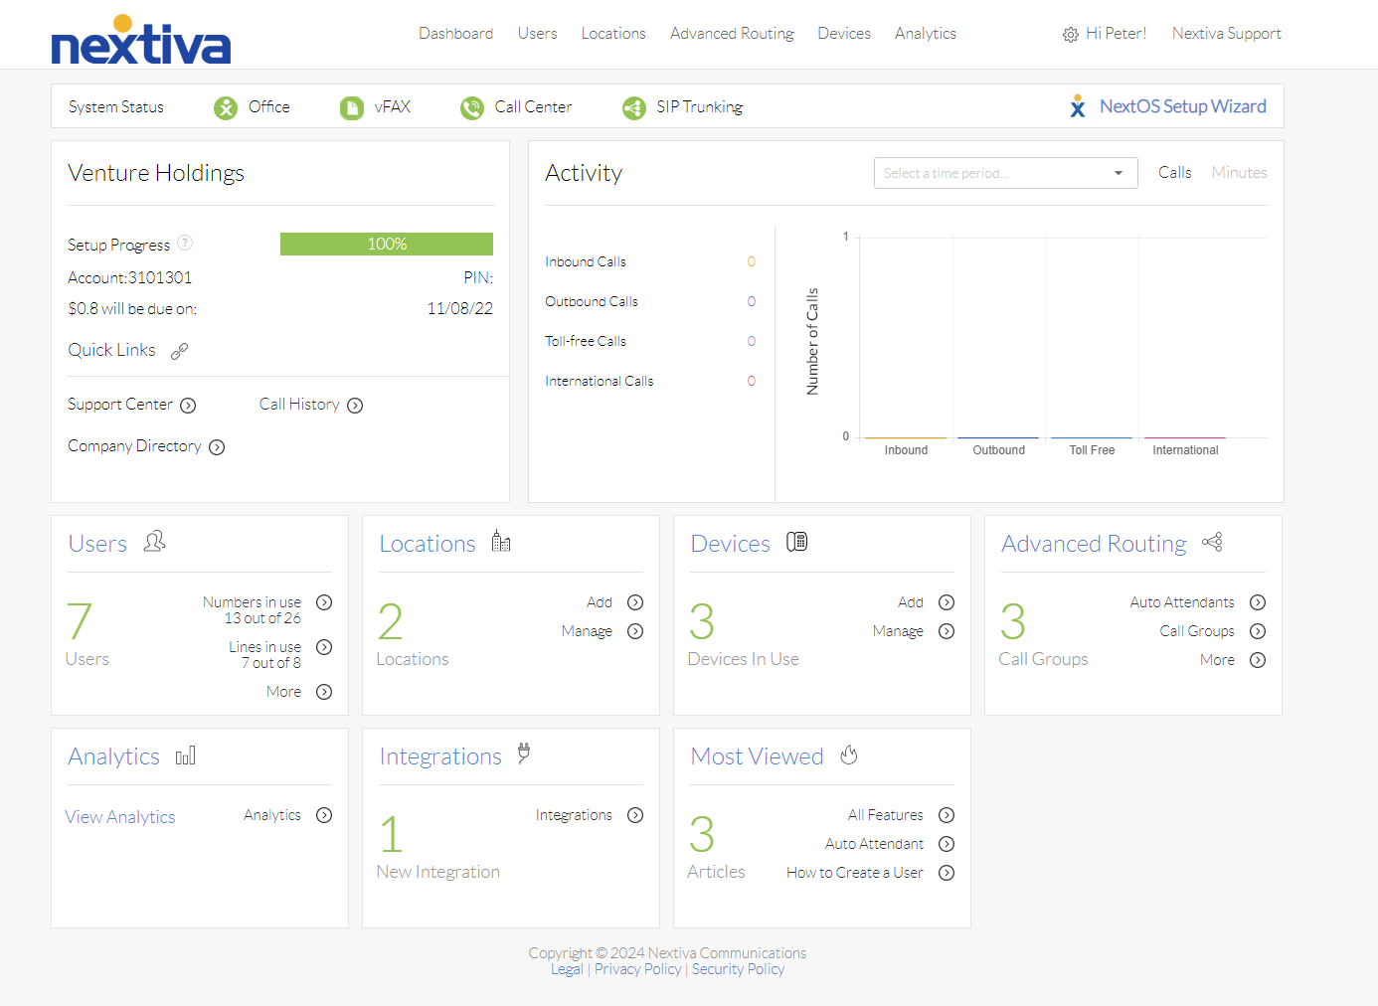The width and height of the screenshot is (1378, 1006).
Task: Switch Activity chart to Calls
Action: click(x=1174, y=173)
